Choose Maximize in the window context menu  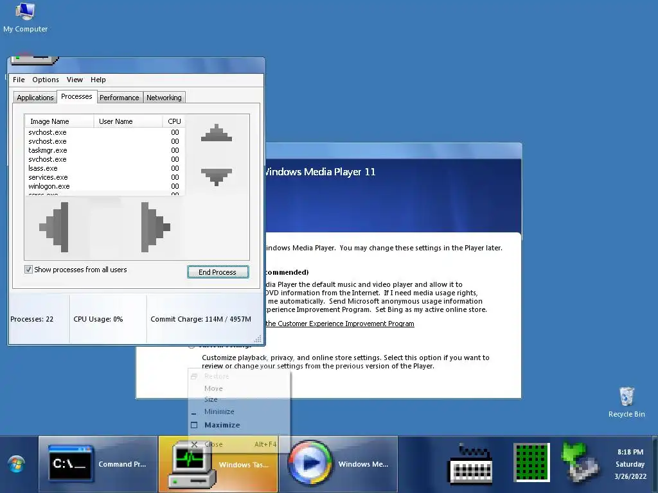pyautogui.click(x=239, y=425)
